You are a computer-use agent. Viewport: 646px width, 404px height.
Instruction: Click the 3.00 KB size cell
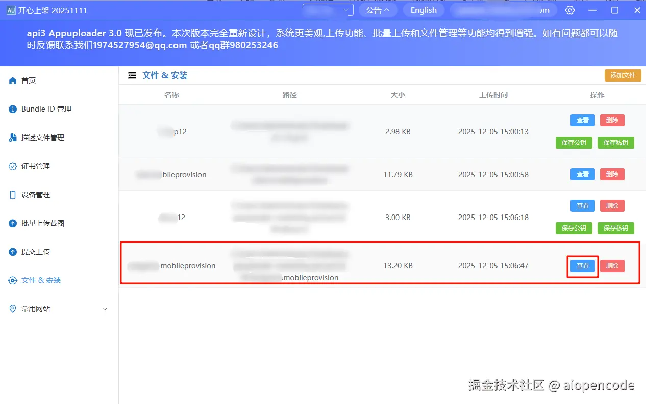[x=398, y=217]
